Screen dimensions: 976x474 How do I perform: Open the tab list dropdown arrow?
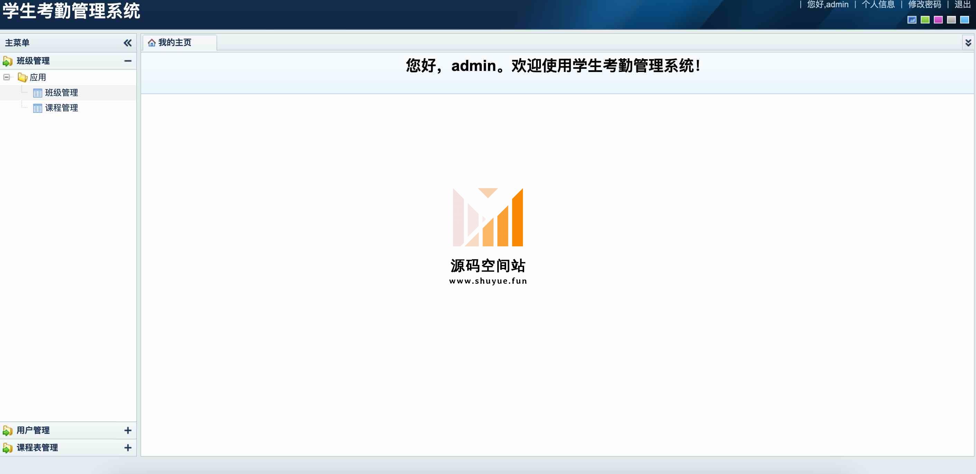coord(968,43)
